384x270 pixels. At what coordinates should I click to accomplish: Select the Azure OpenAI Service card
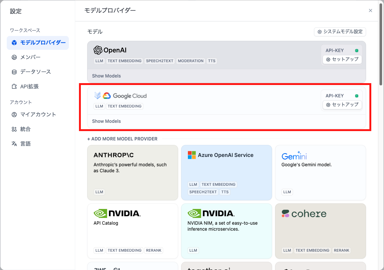coord(226,173)
